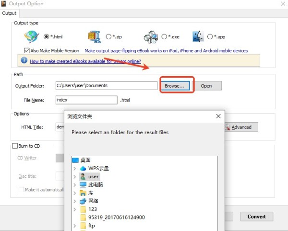Switch to the Output tab
Screen dimensions: 288x231
pos(9,13)
